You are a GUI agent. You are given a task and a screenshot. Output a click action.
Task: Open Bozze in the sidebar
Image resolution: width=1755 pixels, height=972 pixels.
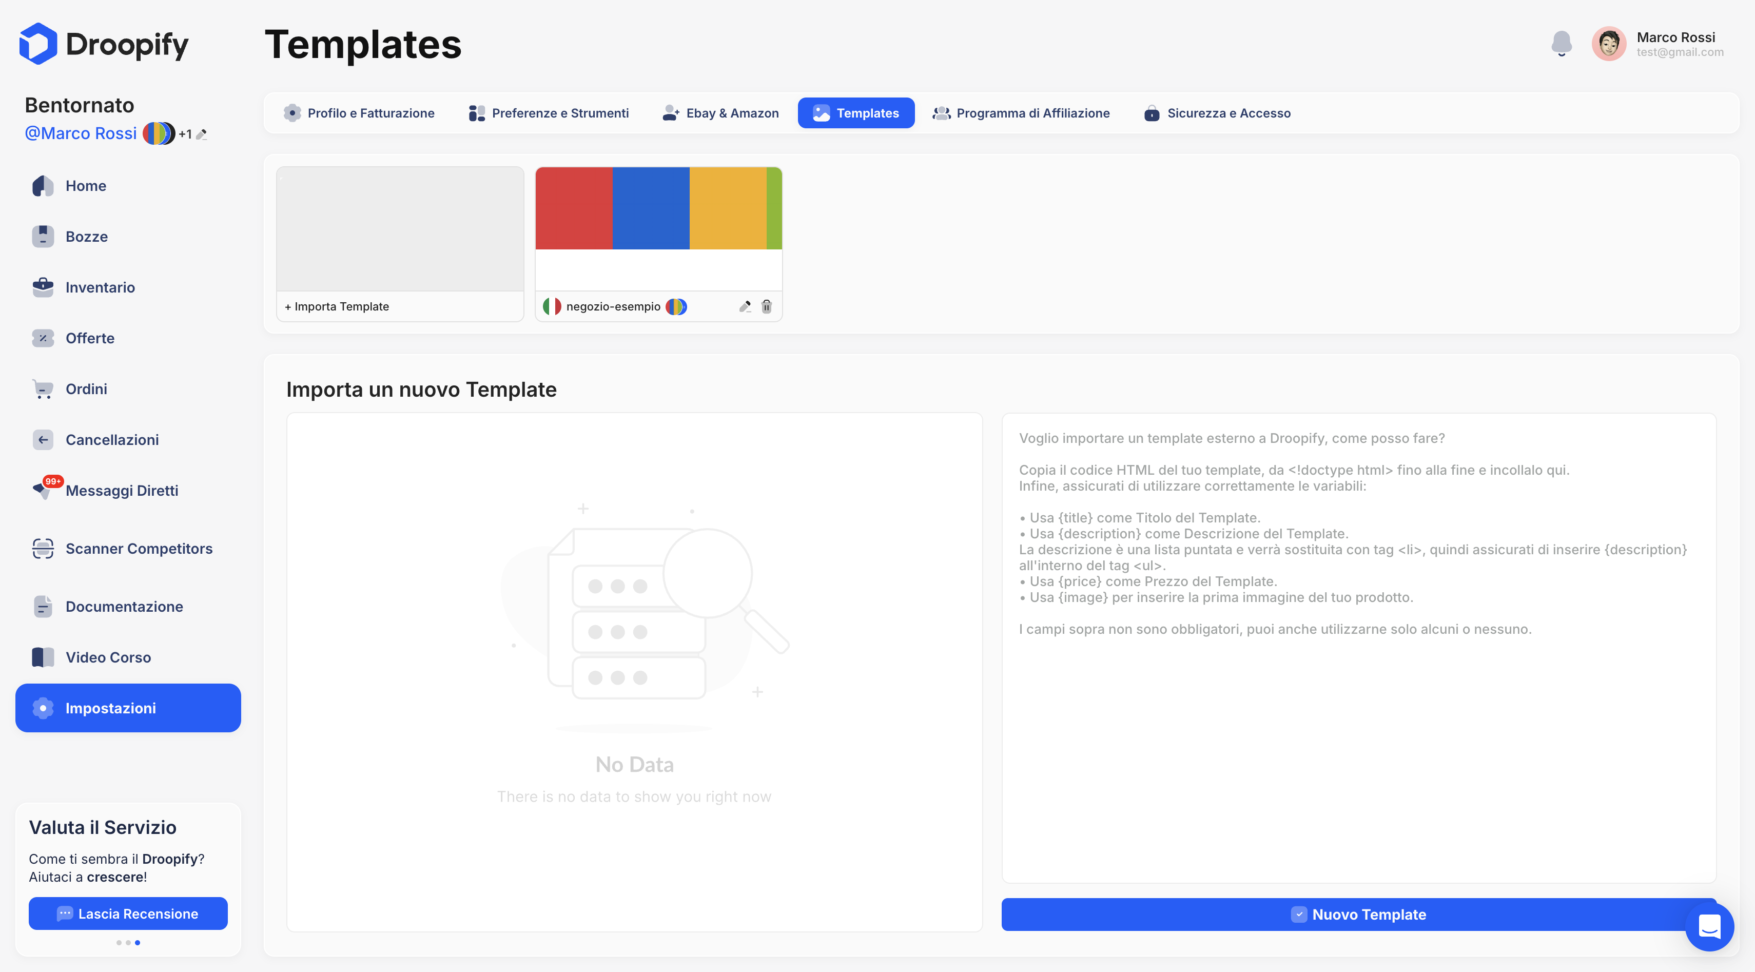pyautogui.click(x=128, y=237)
